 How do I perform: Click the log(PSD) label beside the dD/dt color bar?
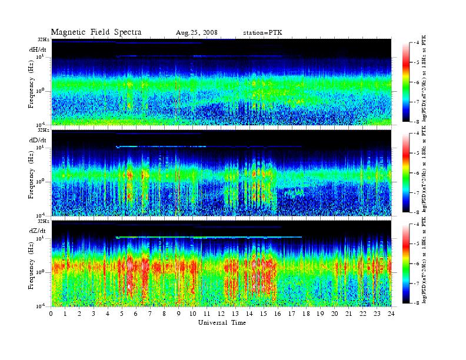424,169
